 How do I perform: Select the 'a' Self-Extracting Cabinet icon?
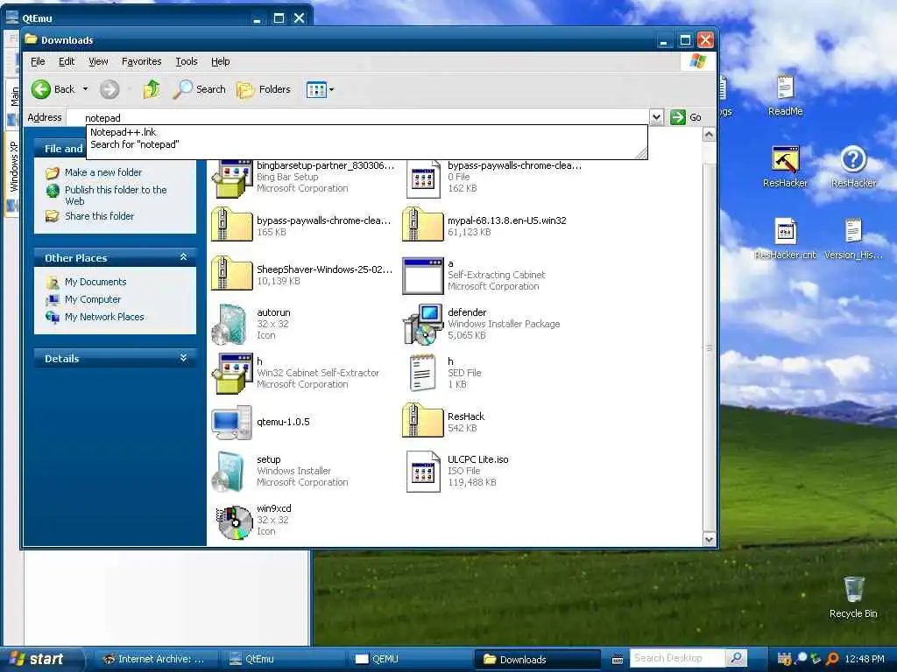(x=423, y=276)
